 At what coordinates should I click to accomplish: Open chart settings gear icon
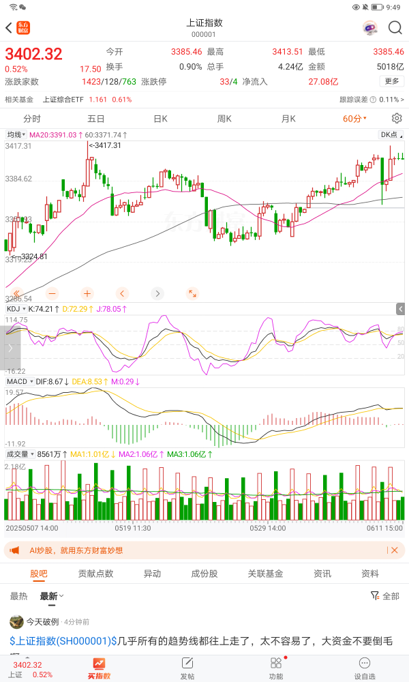pos(397,118)
